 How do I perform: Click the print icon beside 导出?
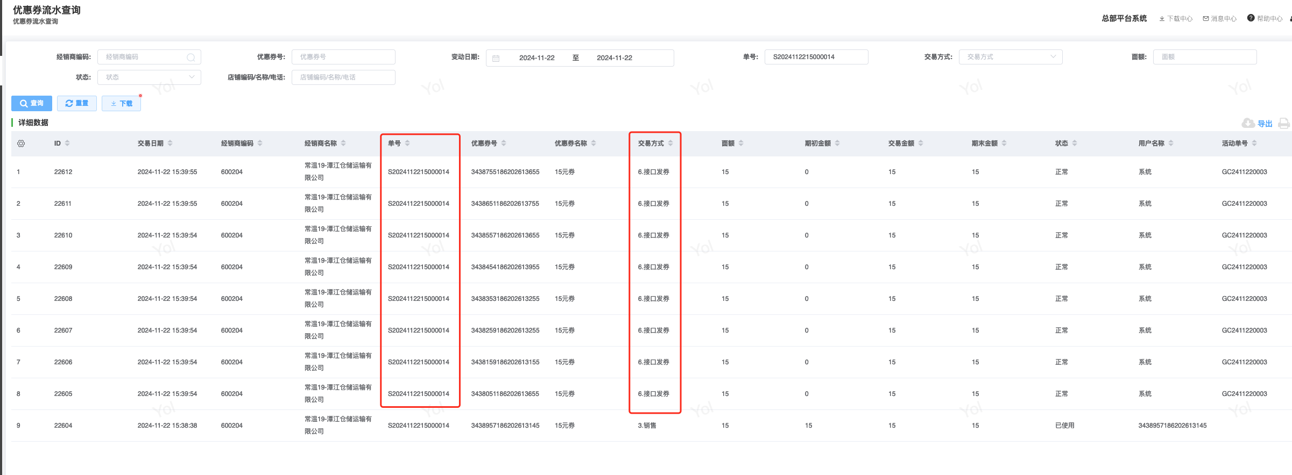pos(1283,124)
